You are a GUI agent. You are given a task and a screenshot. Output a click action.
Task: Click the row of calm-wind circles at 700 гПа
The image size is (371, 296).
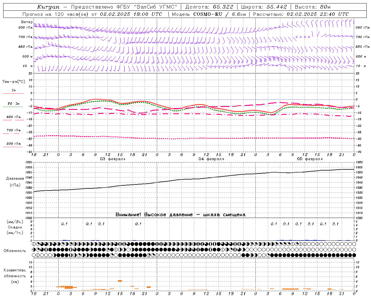tap(303, 37)
